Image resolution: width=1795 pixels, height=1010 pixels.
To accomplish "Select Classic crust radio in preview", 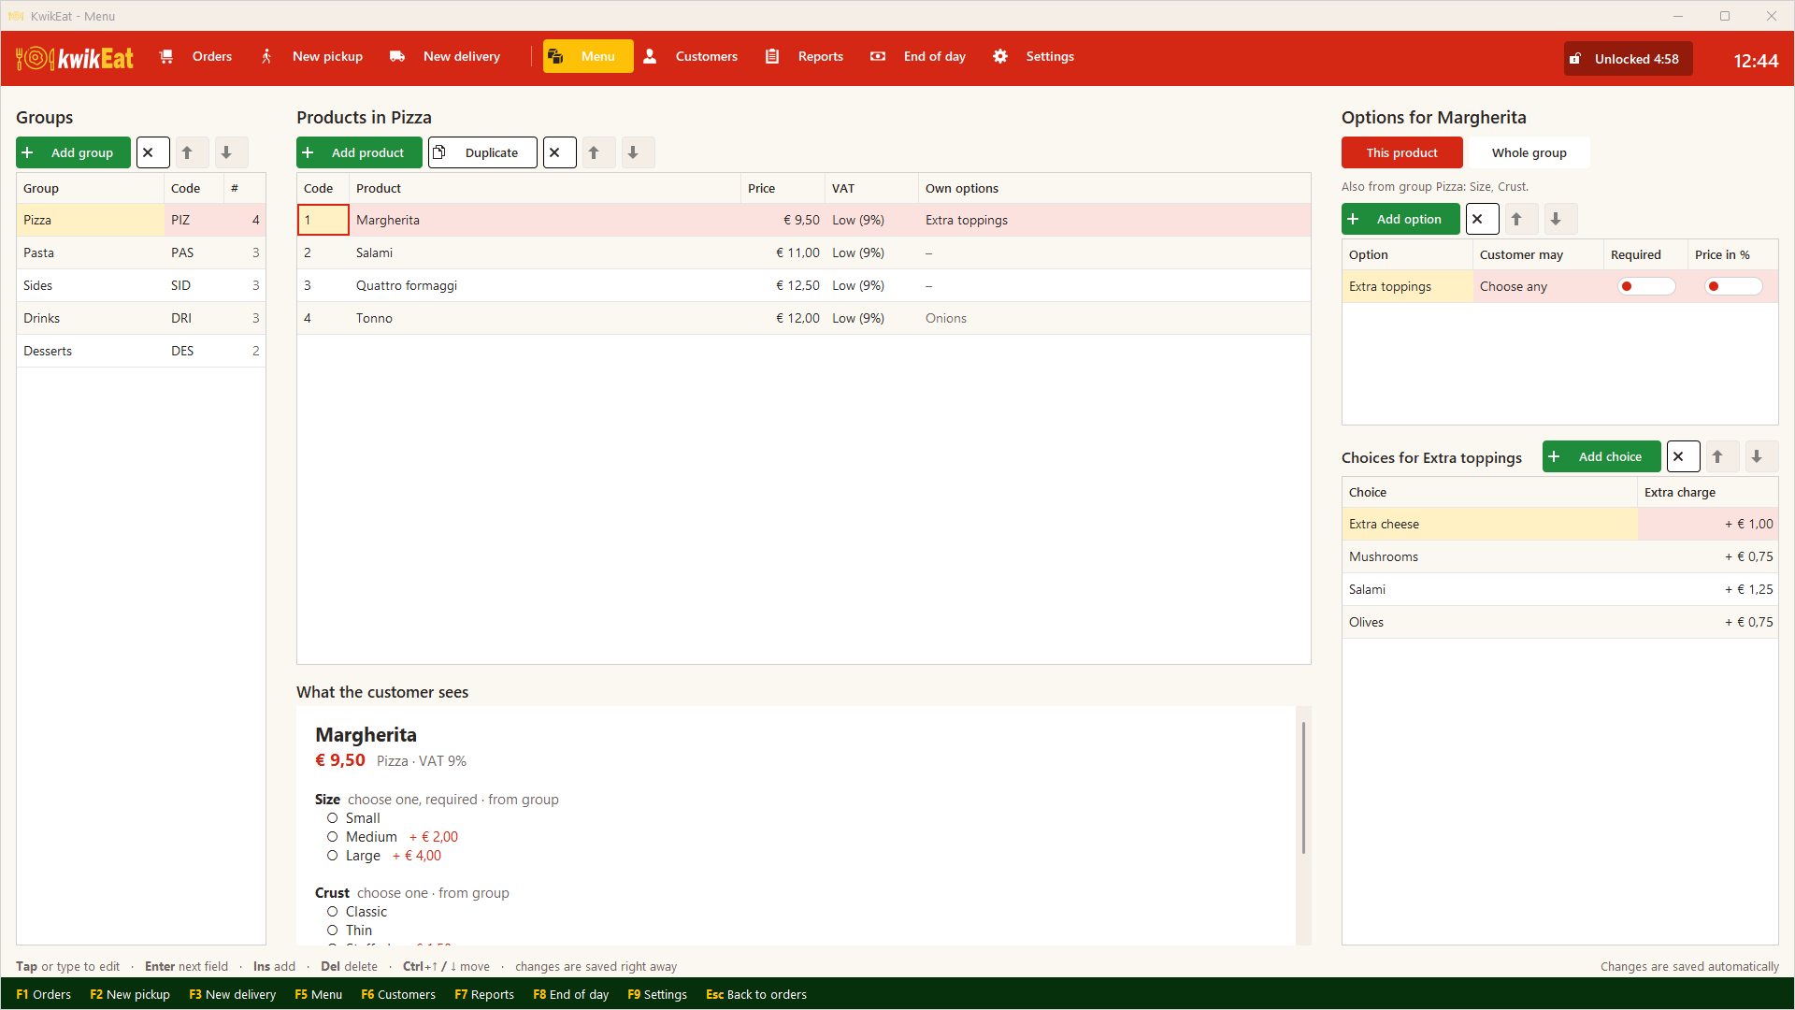I will coord(332,912).
